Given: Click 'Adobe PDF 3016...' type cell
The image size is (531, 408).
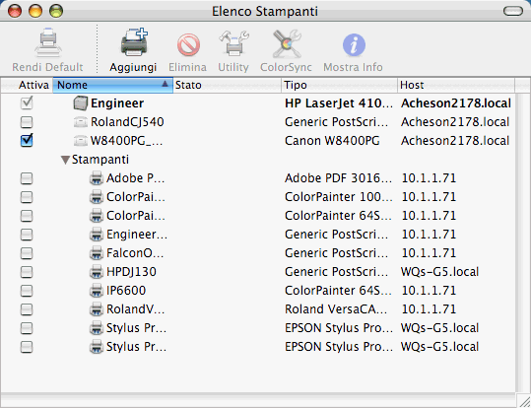Looking at the screenshot, I should point(338,178).
